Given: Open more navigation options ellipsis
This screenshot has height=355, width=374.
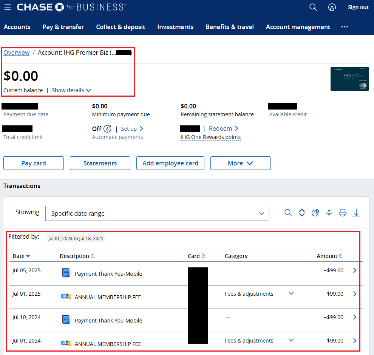Looking at the screenshot, I should 345,27.
